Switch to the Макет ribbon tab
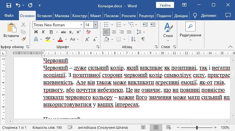Viewport: 235px width, 131px height. (x=96, y=16)
